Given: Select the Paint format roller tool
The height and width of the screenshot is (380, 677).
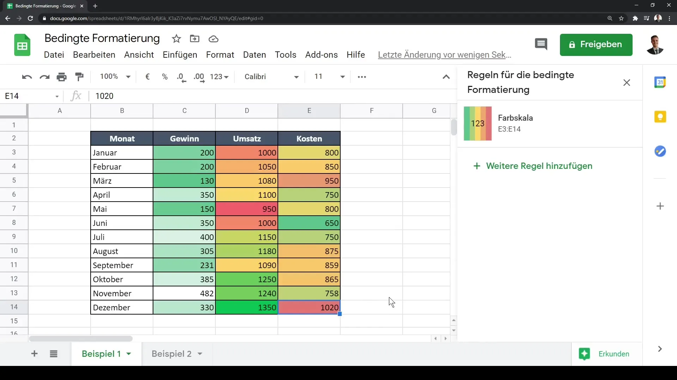Looking at the screenshot, I should 79,77.
